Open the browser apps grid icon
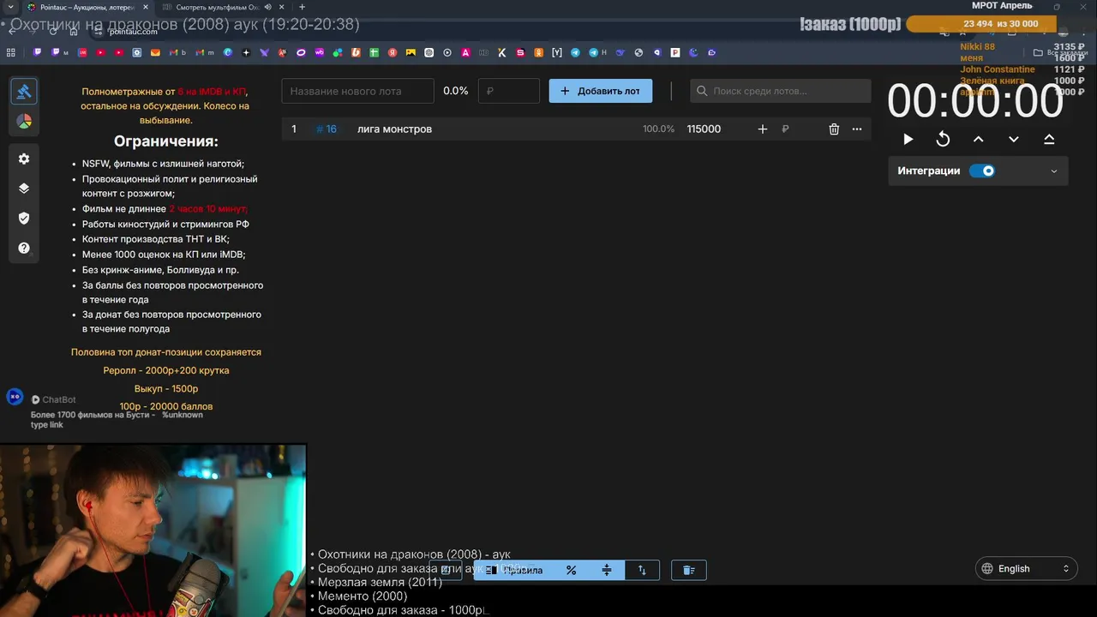 (x=11, y=52)
